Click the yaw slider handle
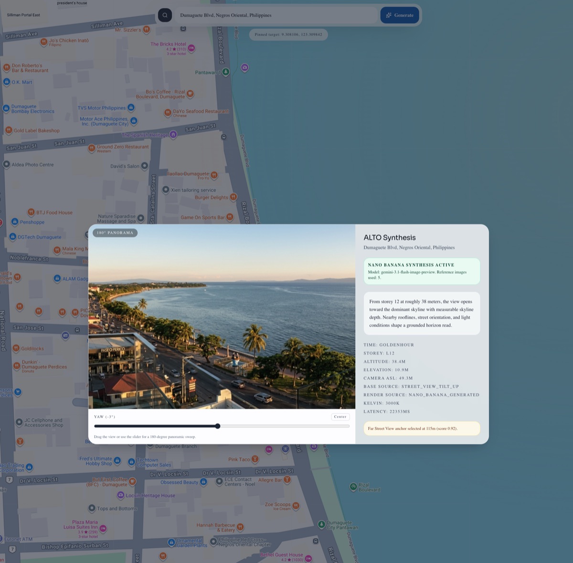Image resolution: width=573 pixels, height=563 pixels. click(x=218, y=426)
